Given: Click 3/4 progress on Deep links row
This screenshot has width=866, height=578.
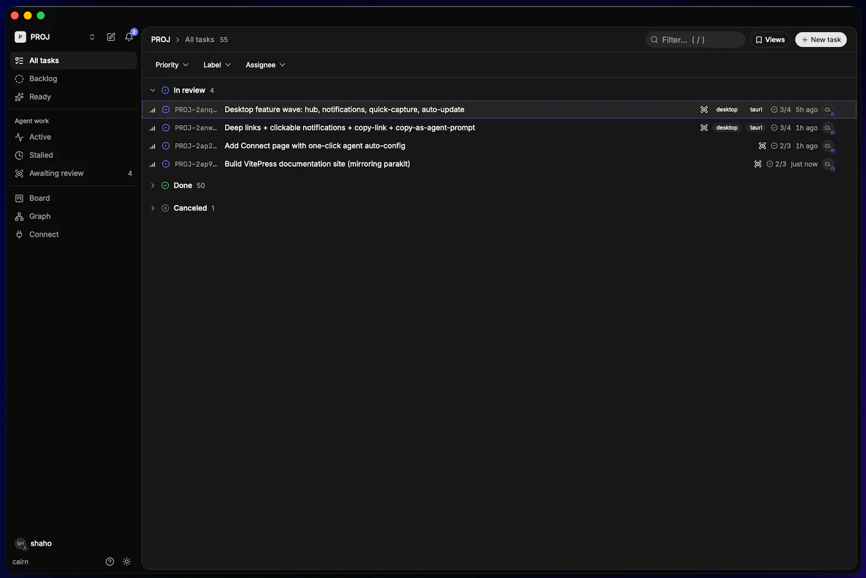Looking at the screenshot, I should (x=780, y=128).
